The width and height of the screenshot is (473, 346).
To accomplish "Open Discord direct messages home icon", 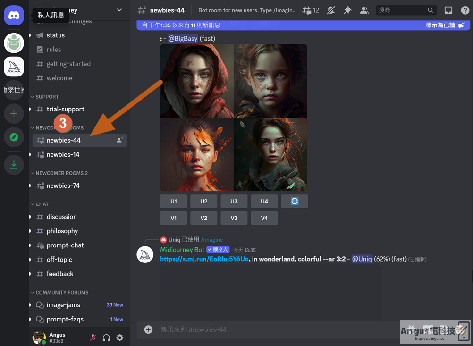I will point(14,15).
